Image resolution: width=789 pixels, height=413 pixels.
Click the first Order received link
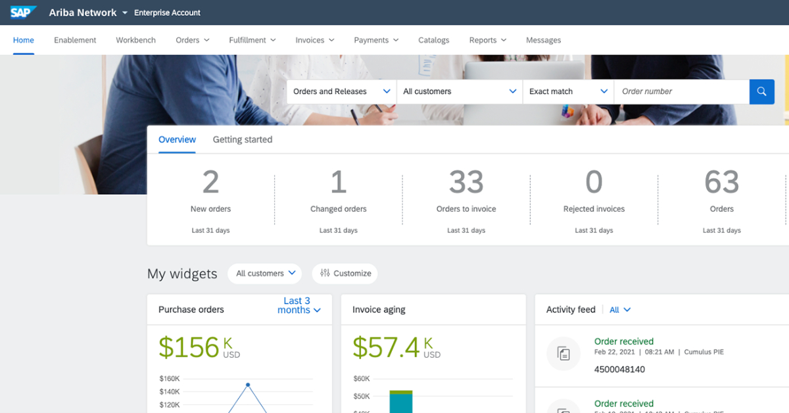[624, 341]
